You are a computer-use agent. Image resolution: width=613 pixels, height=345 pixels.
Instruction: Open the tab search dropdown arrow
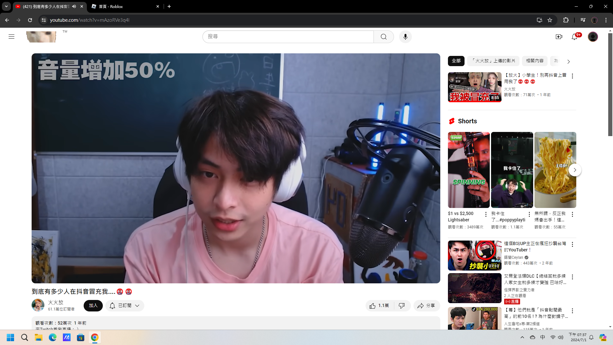pyautogui.click(x=6, y=6)
